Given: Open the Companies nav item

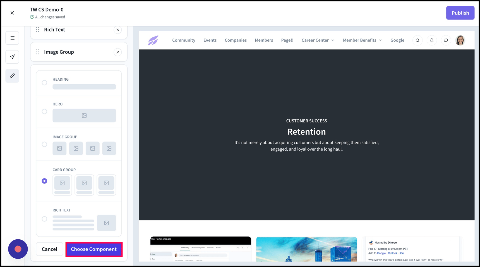Looking at the screenshot, I should (236, 40).
